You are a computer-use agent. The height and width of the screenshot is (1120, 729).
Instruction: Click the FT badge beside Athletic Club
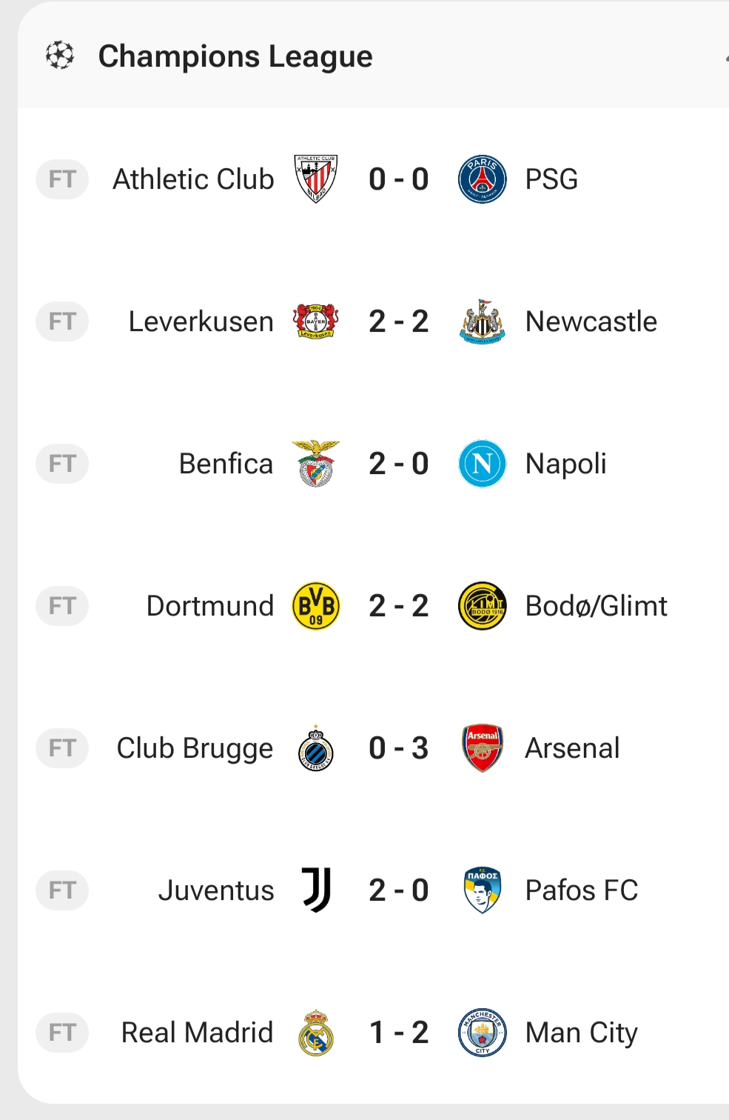point(62,179)
